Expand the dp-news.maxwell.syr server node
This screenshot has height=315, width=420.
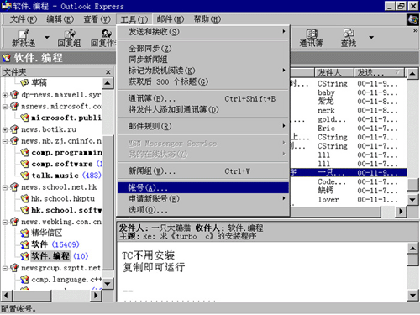(x=5, y=95)
